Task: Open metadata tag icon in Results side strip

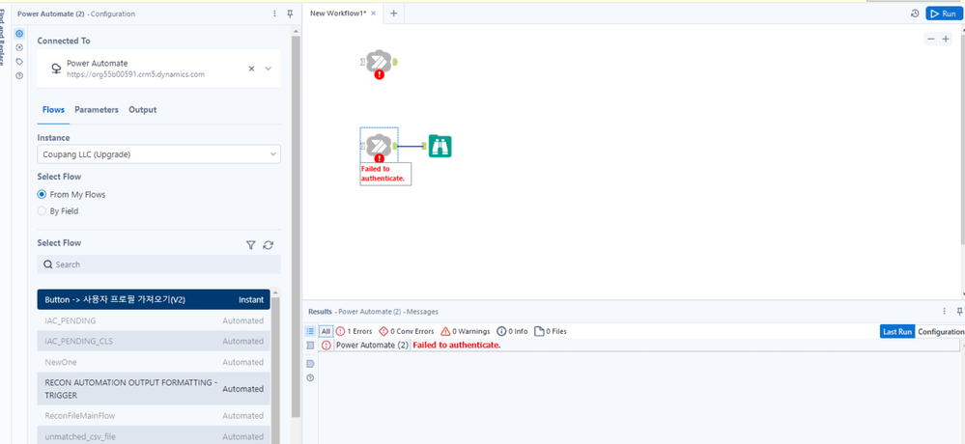Action: [x=310, y=364]
